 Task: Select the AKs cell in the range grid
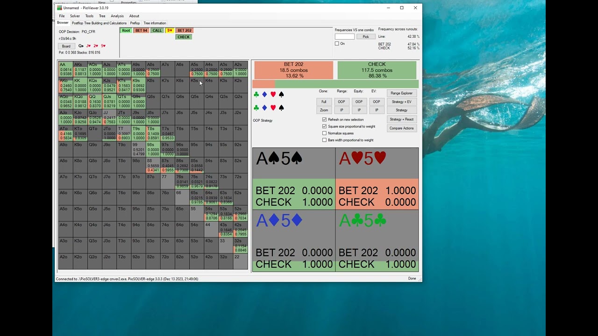[x=80, y=69]
